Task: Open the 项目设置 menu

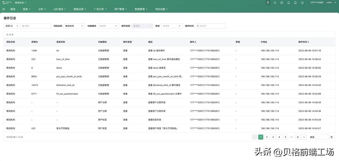Action: pyautogui.click(x=161, y=9)
